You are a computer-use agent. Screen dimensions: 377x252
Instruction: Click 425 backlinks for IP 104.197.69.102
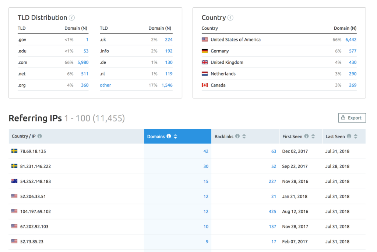point(272,212)
